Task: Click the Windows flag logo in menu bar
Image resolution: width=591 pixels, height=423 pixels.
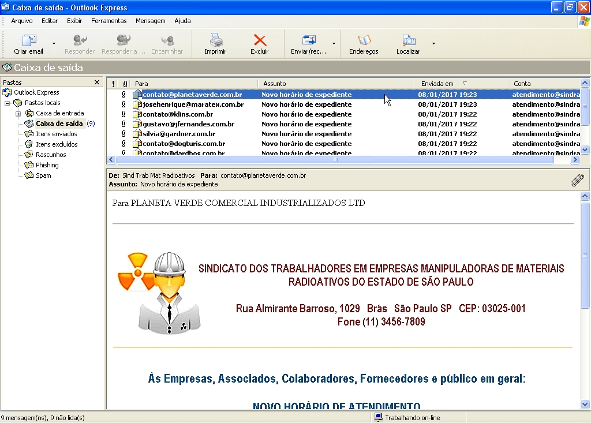Action: pos(585,21)
